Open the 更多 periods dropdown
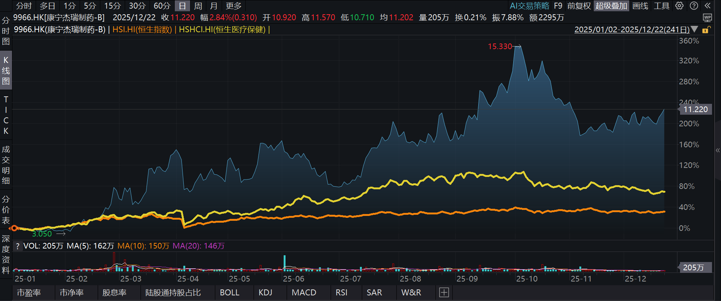The height and width of the screenshot is (301, 721). coord(233,6)
